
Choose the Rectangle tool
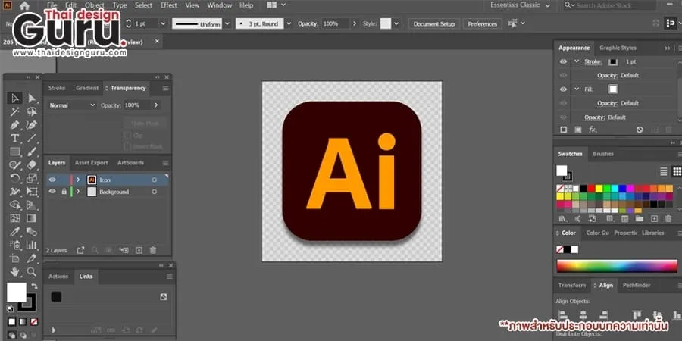[15, 152]
